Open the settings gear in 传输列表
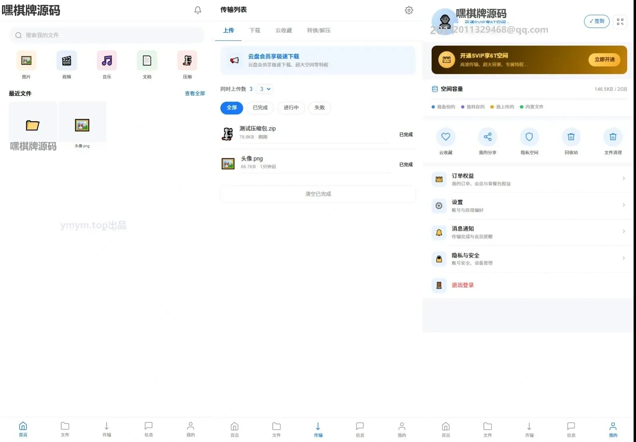Image resolution: width=636 pixels, height=442 pixels. pos(409,10)
